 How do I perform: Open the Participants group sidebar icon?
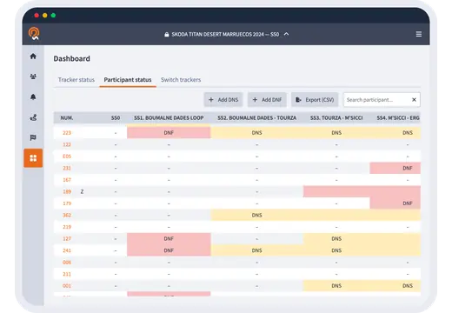pyautogui.click(x=33, y=77)
